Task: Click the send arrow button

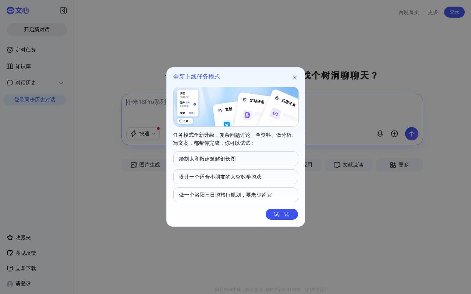Action: pos(412,134)
